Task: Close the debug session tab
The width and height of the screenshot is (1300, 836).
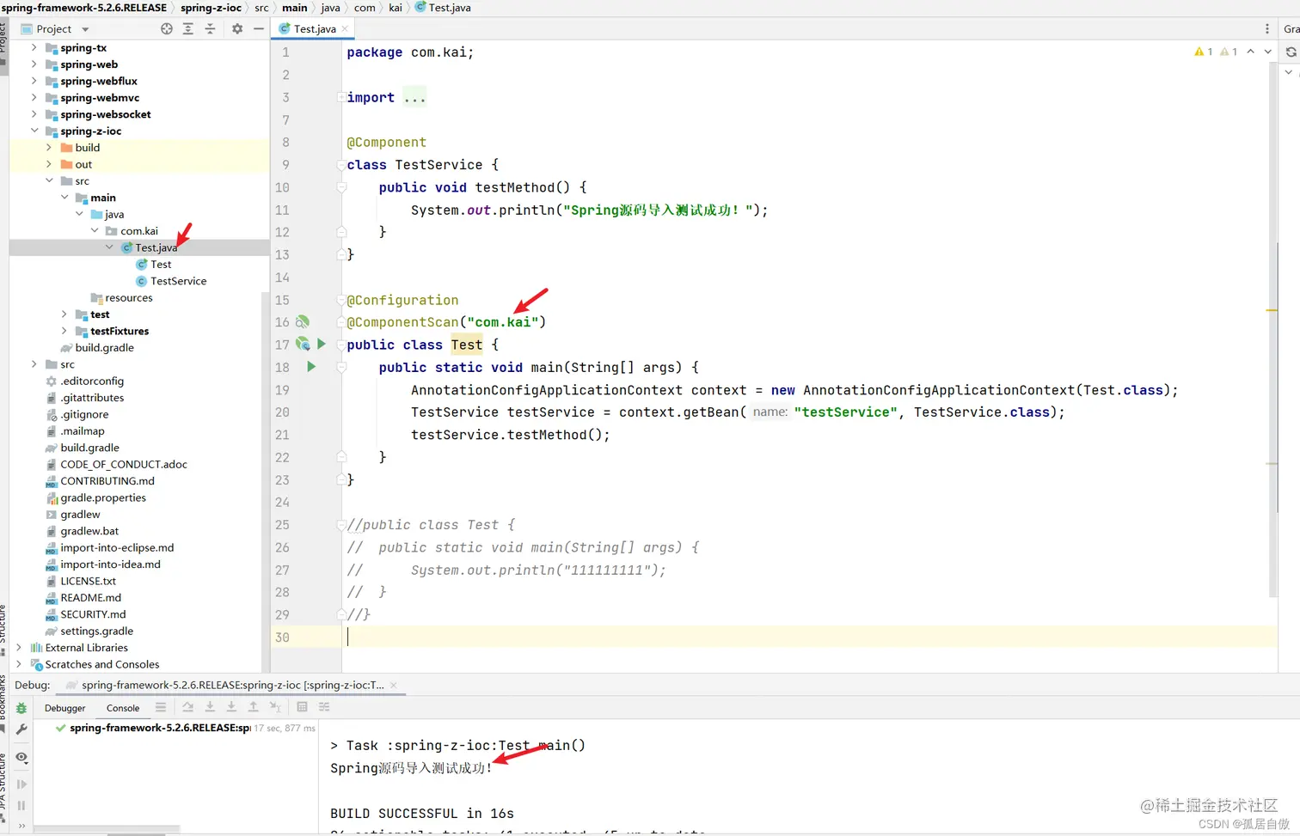Action: (394, 685)
